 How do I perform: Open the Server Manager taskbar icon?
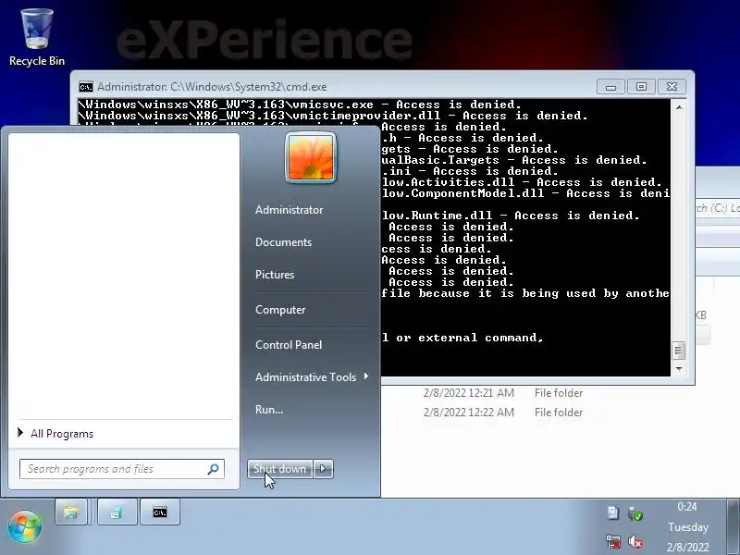click(117, 512)
